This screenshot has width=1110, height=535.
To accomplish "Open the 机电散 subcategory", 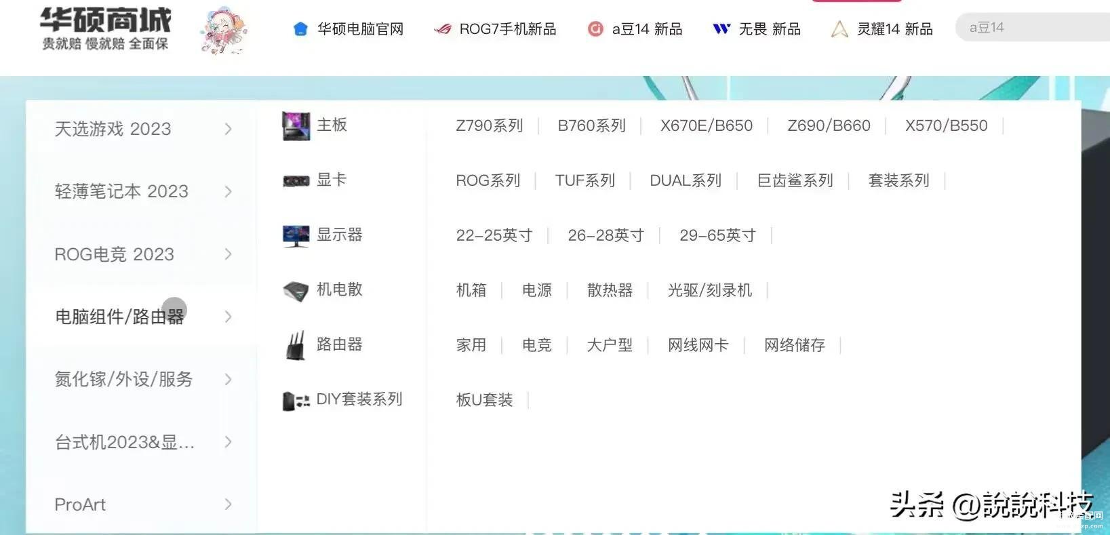I will [x=340, y=290].
